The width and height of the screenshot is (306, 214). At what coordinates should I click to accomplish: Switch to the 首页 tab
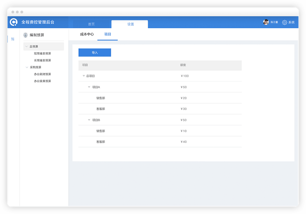tap(91, 24)
